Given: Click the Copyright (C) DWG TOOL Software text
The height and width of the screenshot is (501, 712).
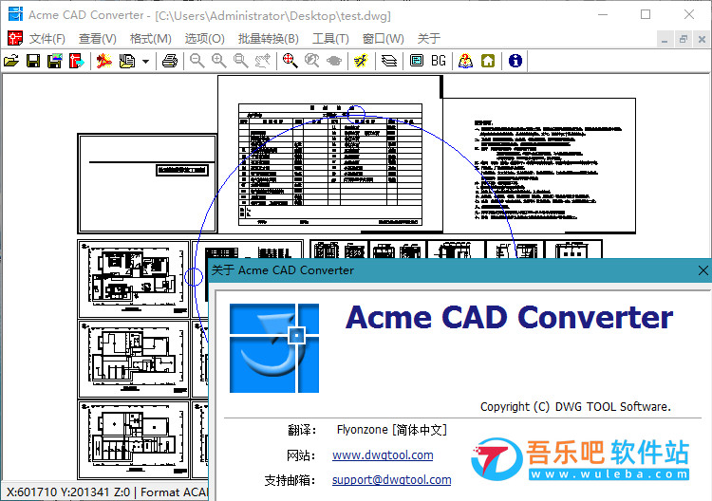Looking at the screenshot, I should coord(575,407).
